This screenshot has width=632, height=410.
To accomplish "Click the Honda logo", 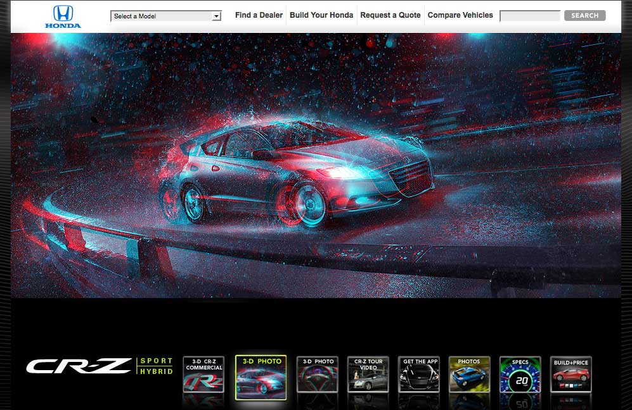I will point(63,16).
